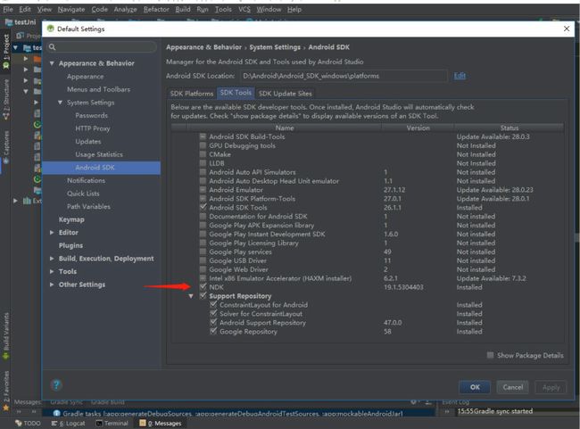
Task: Collapse the Support Repository group
Action: point(191,296)
